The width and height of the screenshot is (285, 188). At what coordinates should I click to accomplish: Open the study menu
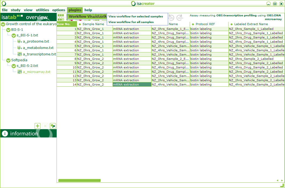pos(16,10)
